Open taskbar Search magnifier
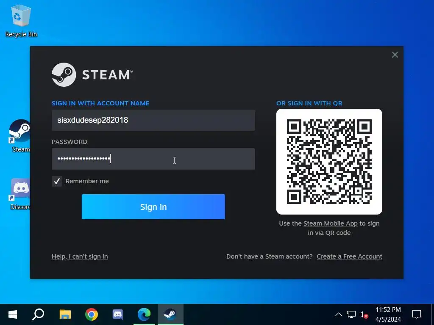This screenshot has width=434, height=325. pyautogui.click(x=38, y=314)
